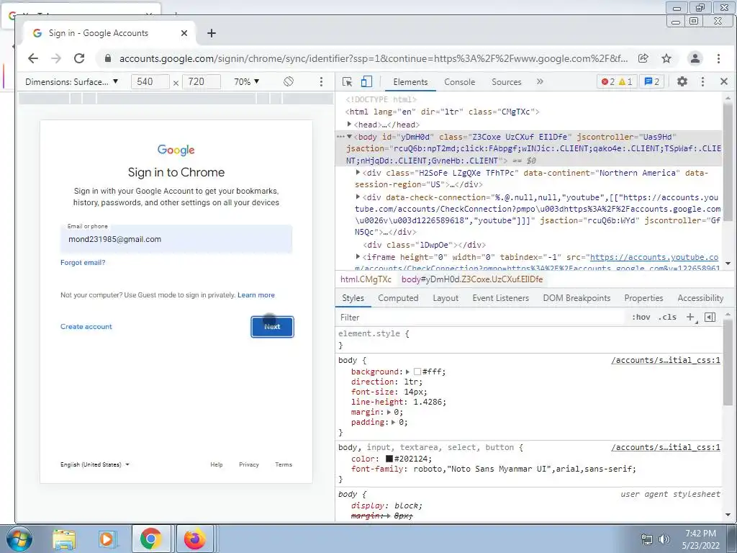The width and height of the screenshot is (737, 553).
Task: Switch to the Console tab
Action: tap(459, 82)
